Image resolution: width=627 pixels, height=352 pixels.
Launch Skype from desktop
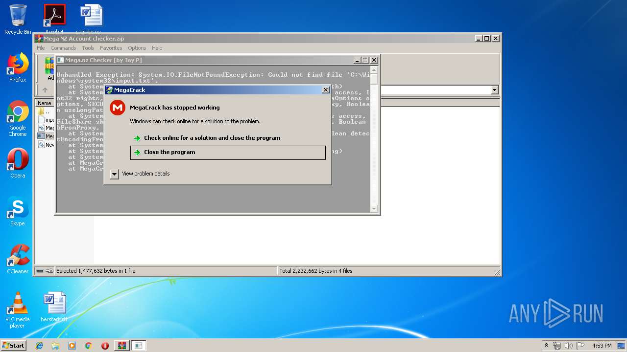pos(18,211)
